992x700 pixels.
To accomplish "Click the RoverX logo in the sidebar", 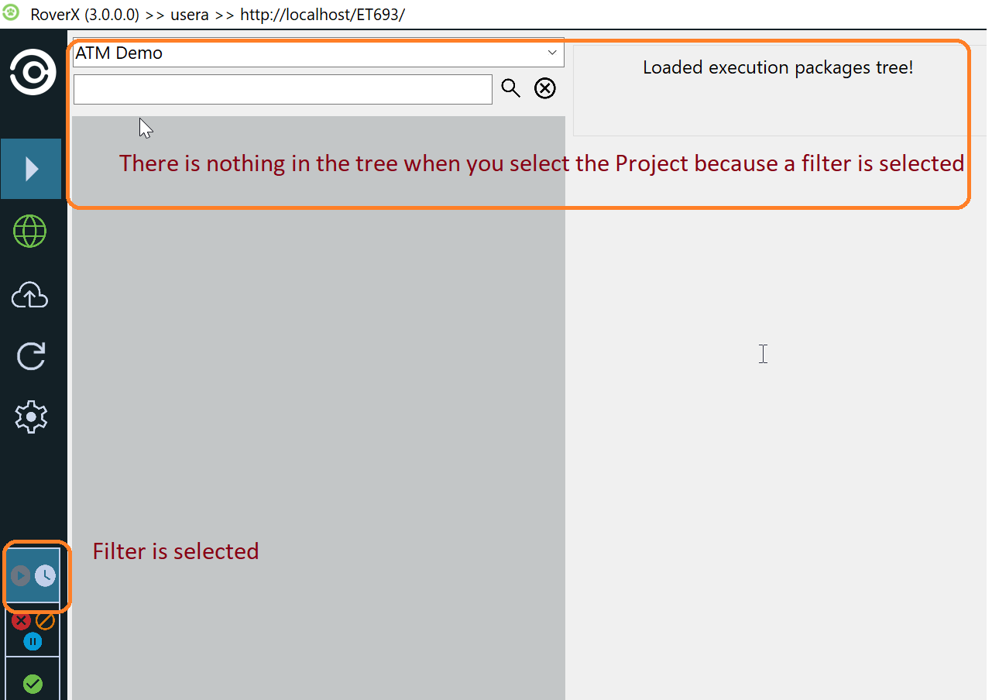I will 33,72.
